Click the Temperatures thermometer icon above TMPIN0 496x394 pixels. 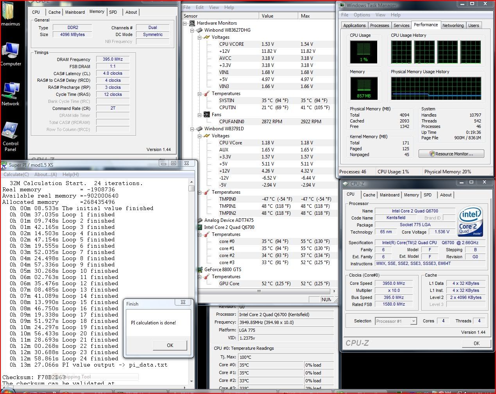pos(207,192)
